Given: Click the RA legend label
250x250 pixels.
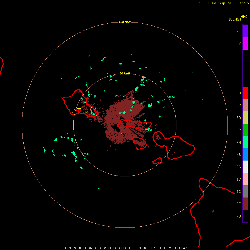Looking at the screenshot, I should pos(238,142).
